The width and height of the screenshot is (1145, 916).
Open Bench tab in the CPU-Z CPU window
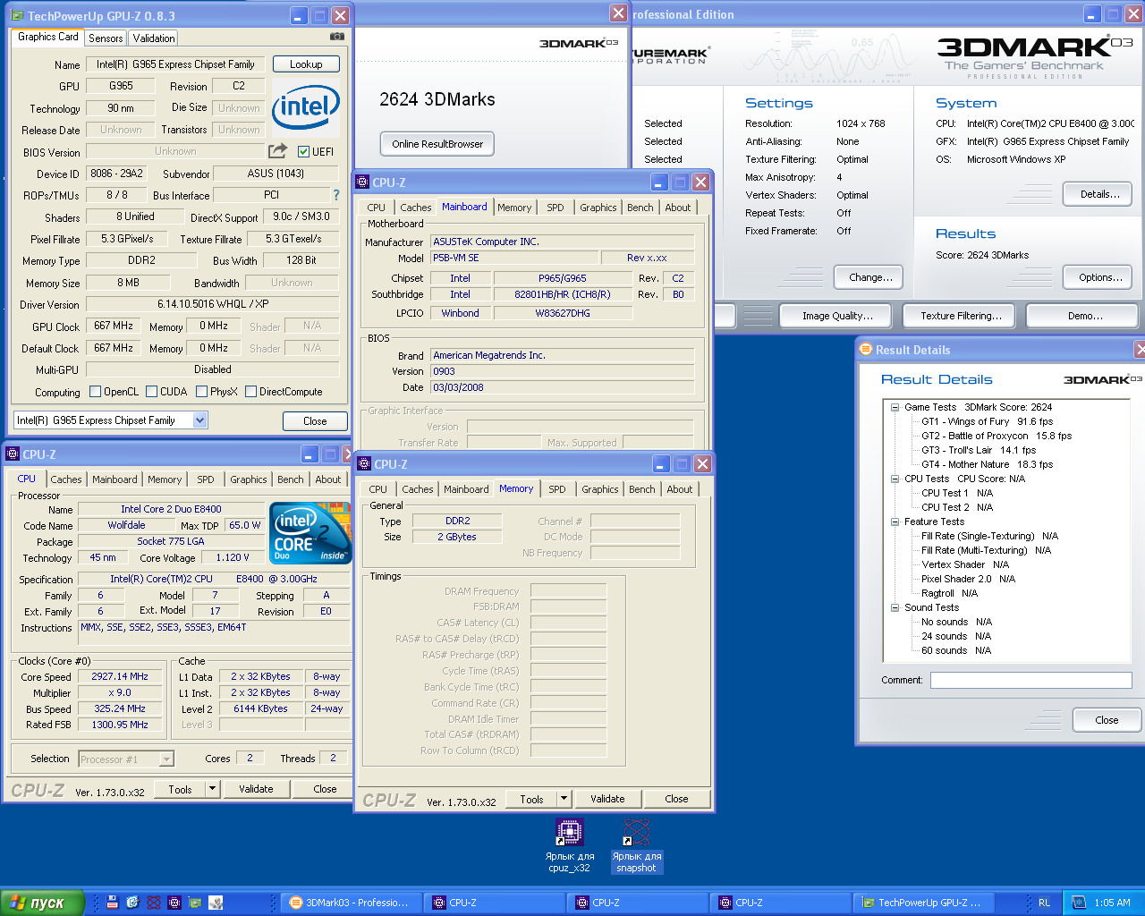coord(290,479)
